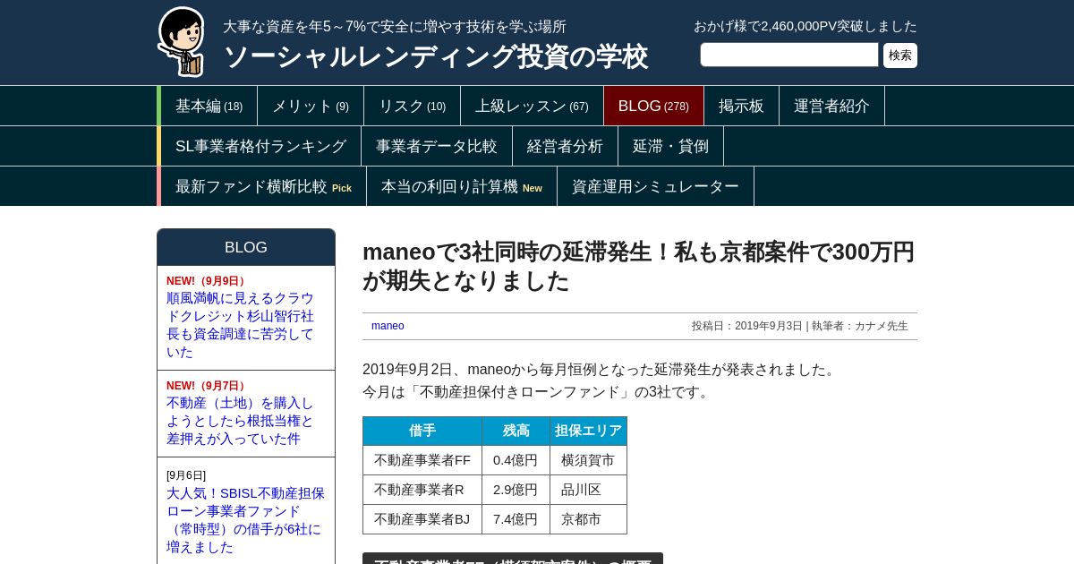
Task: Click cell 0.4億円
Action: pos(516,460)
